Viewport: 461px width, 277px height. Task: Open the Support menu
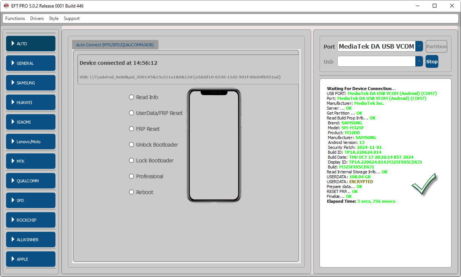(x=72, y=18)
